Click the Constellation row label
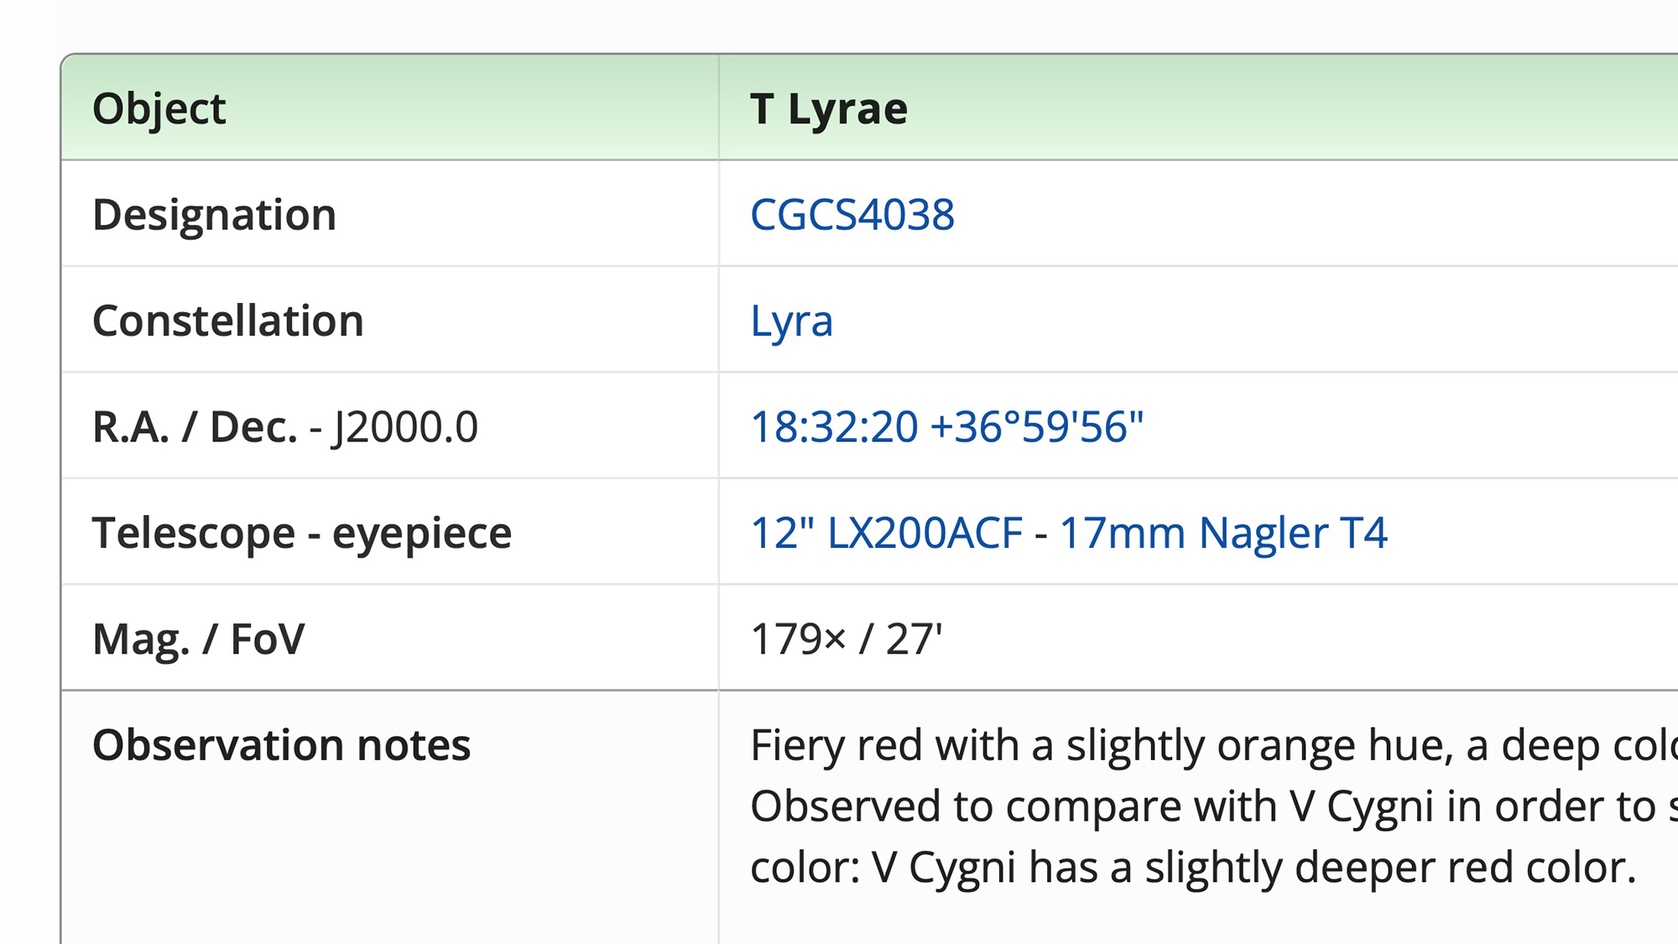Viewport: 1678px width, 944px height. pos(227,321)
